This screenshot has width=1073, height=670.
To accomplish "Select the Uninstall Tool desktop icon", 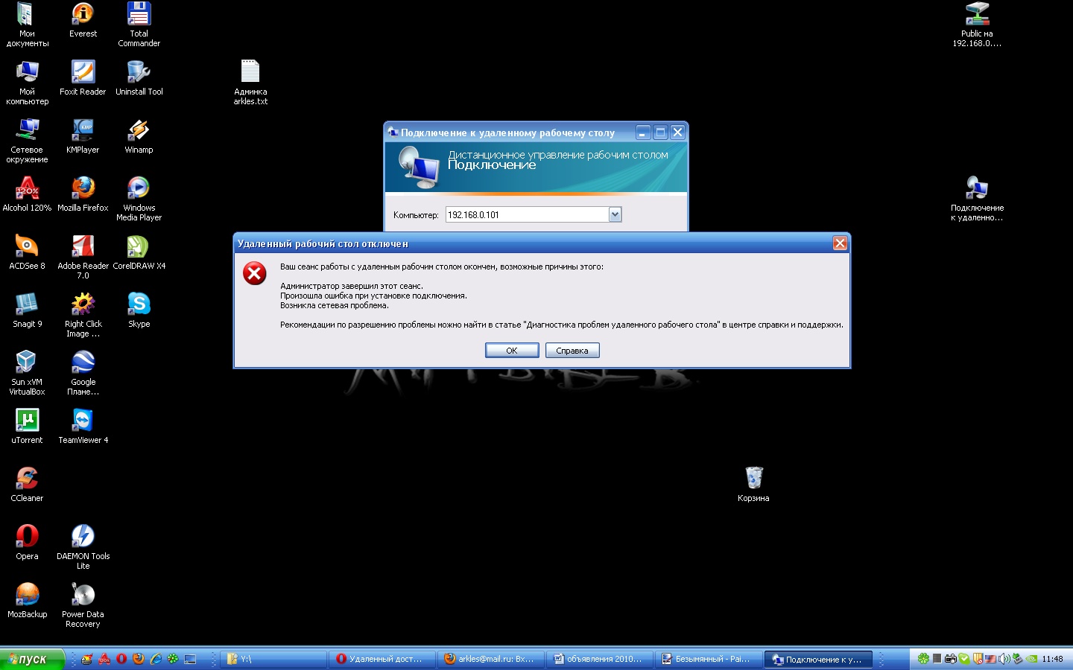I will [139, 78].
